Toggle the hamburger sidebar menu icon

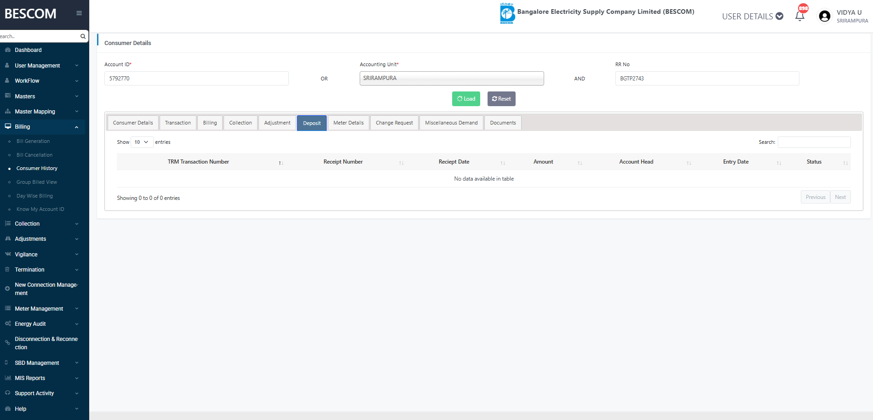tap(79, 13)
